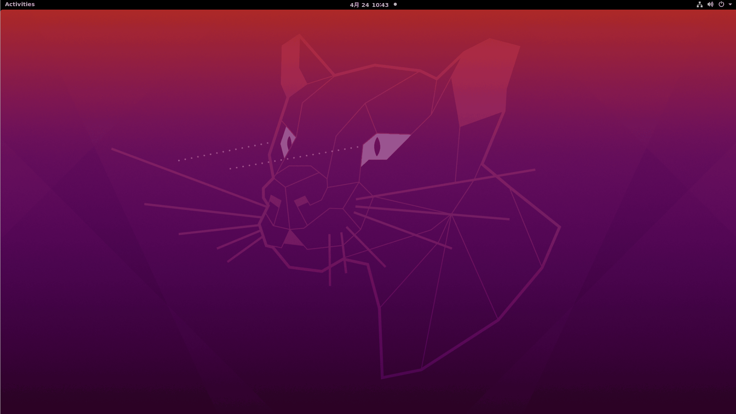Click the cat's smaller eye on the wallpaper
This screenshot has width=736, height=414.
click(287, 141)
